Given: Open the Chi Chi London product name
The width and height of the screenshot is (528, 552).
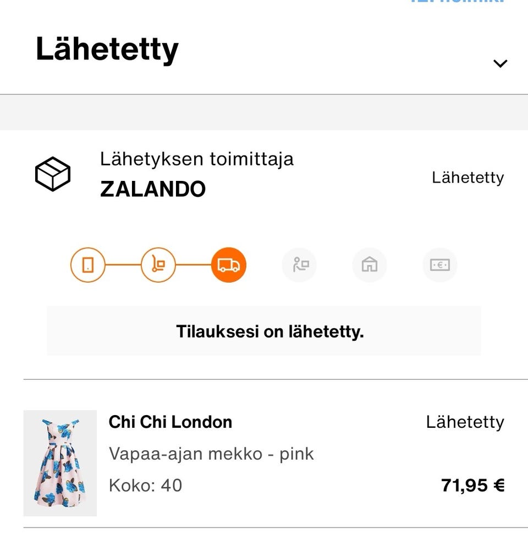Looking at the screenshot, I should coord(170,422).
